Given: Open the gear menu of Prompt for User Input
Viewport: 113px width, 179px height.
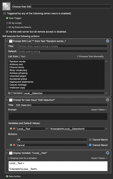Looking at the screenshot, I should click(x=108, y=100).
